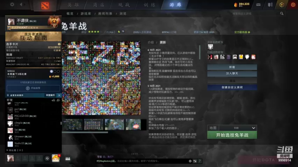The height and width of the screenshot is (167, 298).
Task: Click the search magnifier icon
Action: click(x=282, y=13)
